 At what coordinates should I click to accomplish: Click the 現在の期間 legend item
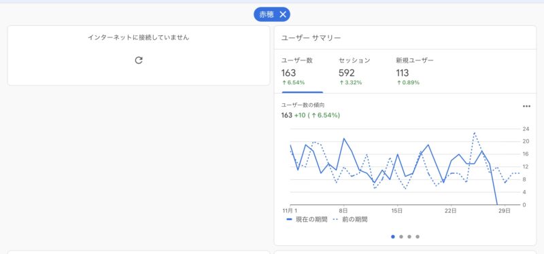click(x=307, y=219)
